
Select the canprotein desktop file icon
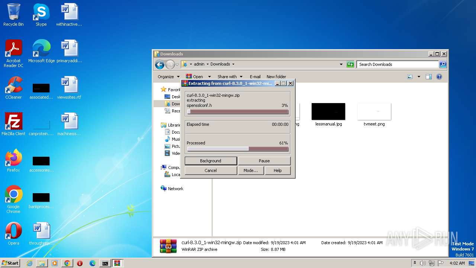click(41, 127)
